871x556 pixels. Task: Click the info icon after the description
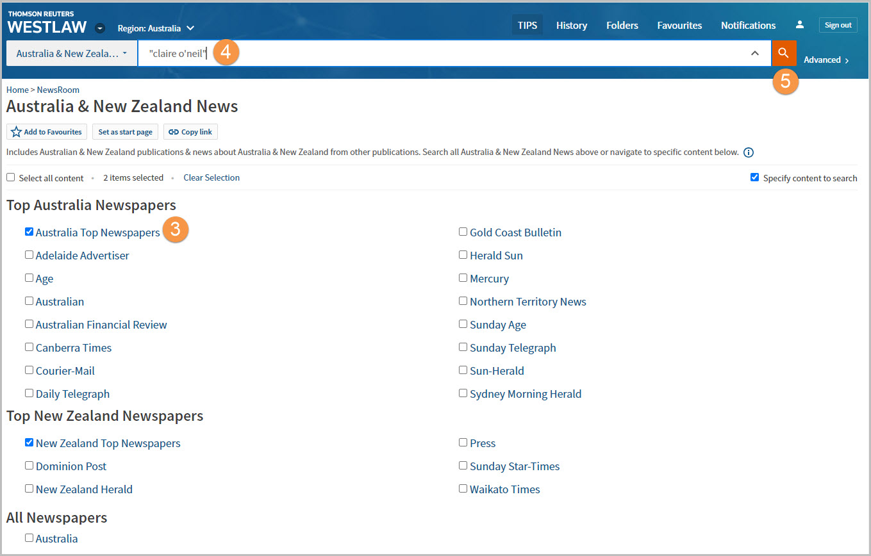[748, 152]
